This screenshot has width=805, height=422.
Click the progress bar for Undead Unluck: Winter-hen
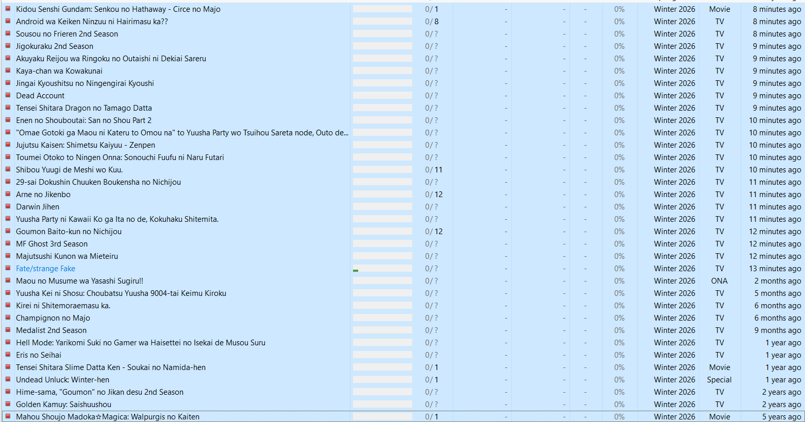tap(382, 379)
